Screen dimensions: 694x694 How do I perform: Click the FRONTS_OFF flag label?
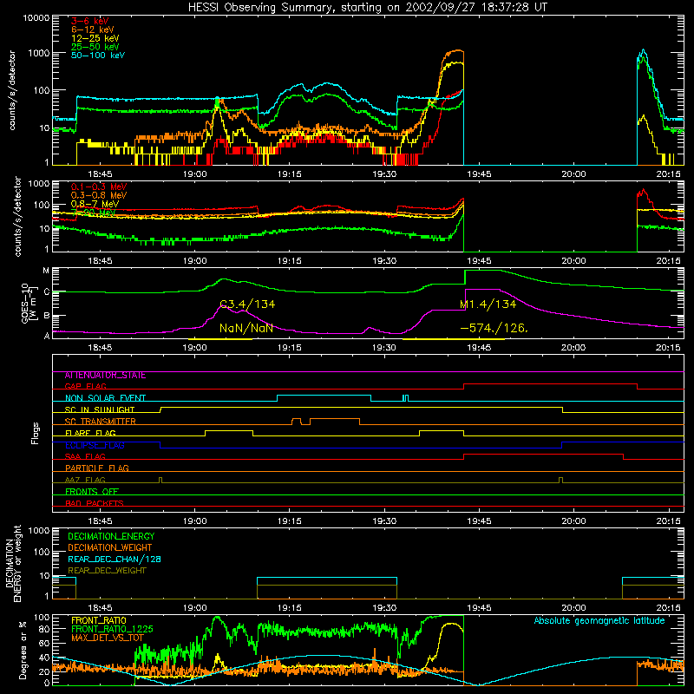[92, 491]
